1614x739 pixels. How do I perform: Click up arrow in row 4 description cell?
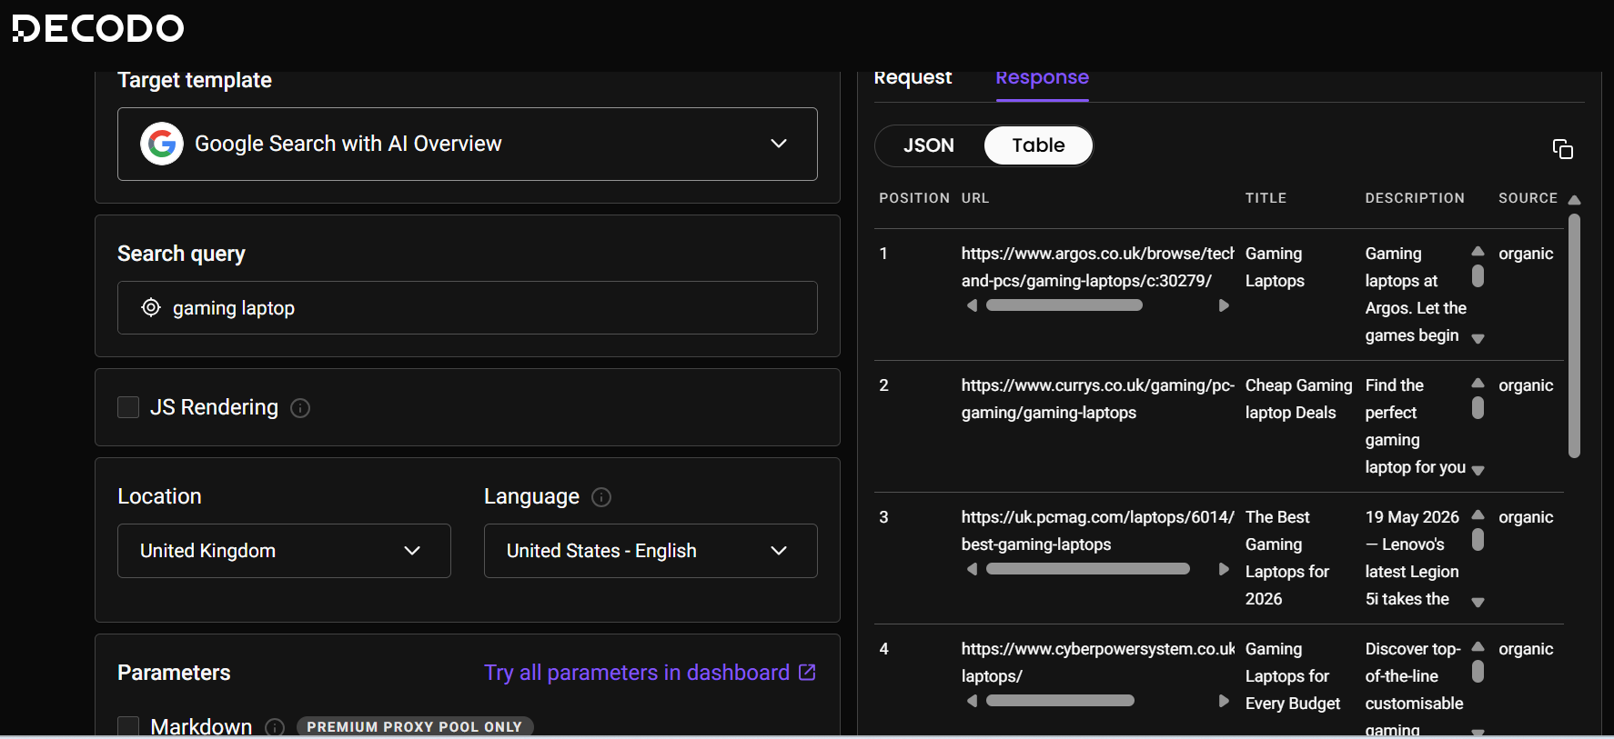[x=1478, y=646]
